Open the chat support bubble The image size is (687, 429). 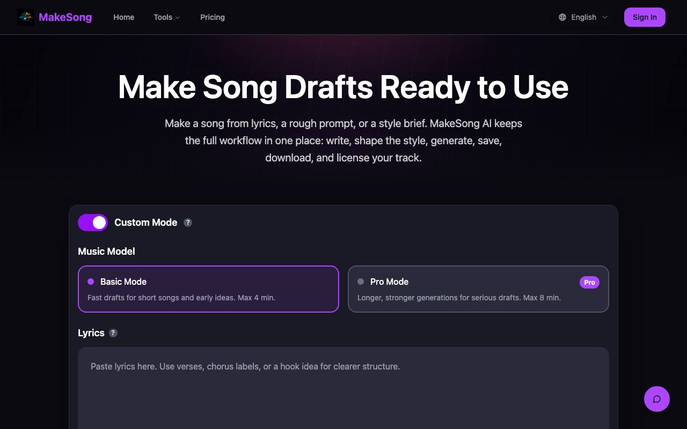click(x=657, y=399)
